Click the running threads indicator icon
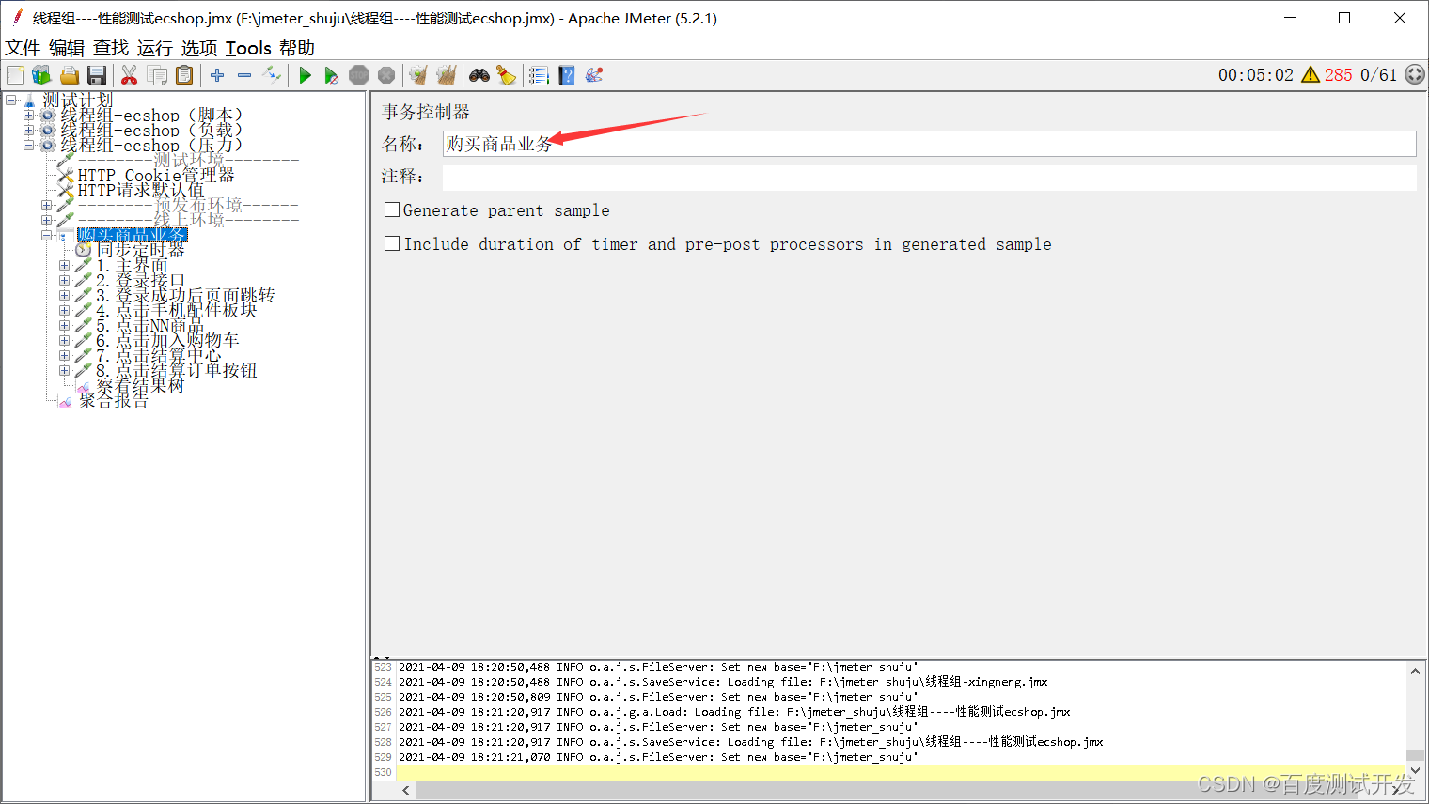Screen dimensions: 1429x804 tap(1415, 75)
